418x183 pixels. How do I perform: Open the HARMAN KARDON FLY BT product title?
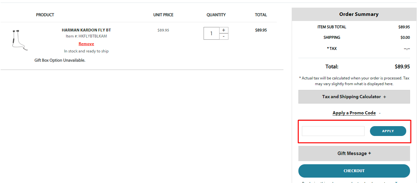(86, 30)
